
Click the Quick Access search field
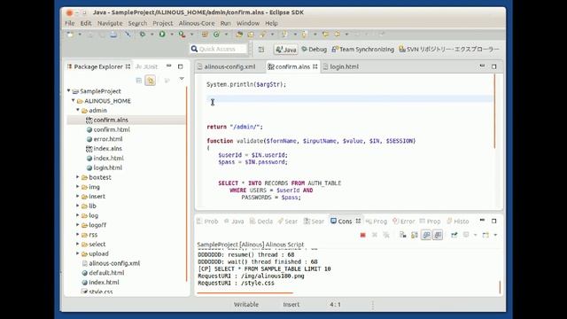click(219, 49)
